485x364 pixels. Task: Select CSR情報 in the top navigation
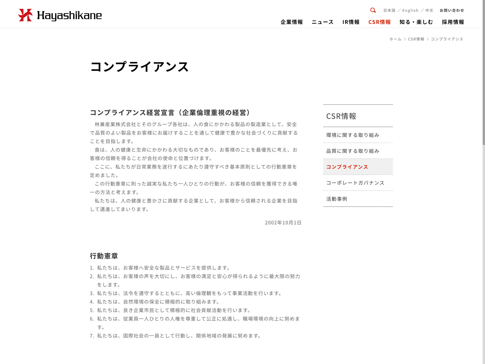[x=380, y=22]
